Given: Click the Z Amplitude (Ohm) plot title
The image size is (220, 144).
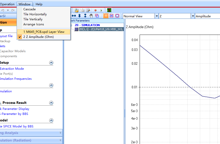Looking at the screenshot, I should (140, 27).
